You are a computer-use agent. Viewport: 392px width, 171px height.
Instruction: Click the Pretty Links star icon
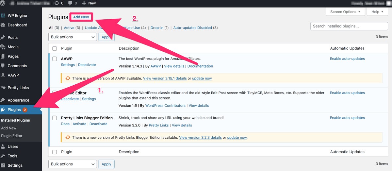coord(3,88)
